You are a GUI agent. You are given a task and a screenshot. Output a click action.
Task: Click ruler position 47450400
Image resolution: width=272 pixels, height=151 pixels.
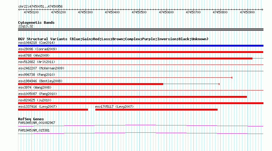[x=112, y=12]
